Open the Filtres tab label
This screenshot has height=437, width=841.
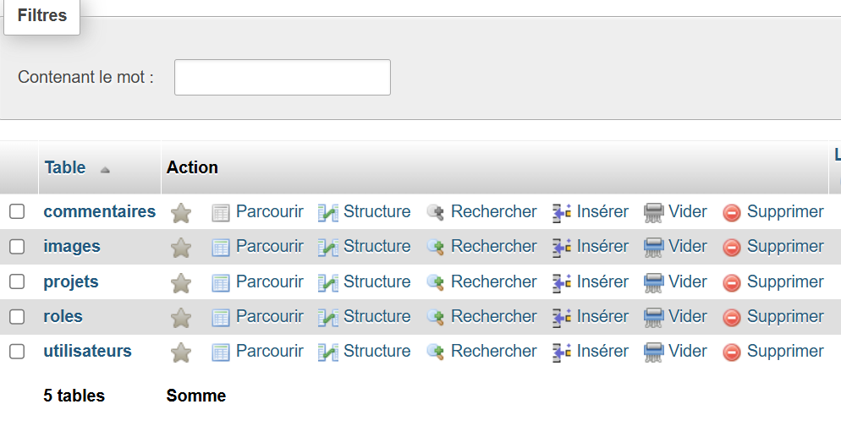pyautogui.click(x=42, y=15)
